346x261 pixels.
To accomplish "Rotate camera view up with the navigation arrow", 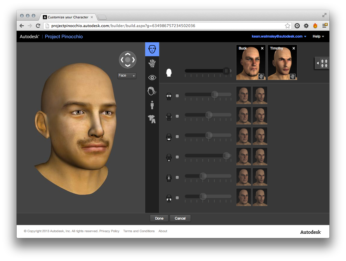I will pos(128,54).
